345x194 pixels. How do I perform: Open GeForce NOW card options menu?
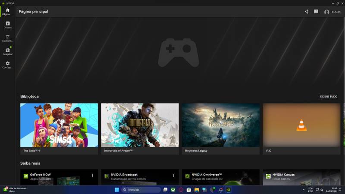click(x=92, y=175)
